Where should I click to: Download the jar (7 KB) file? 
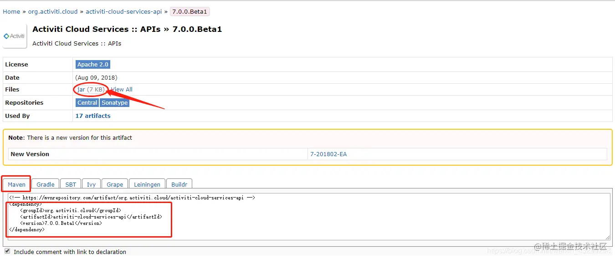(82, 90)
